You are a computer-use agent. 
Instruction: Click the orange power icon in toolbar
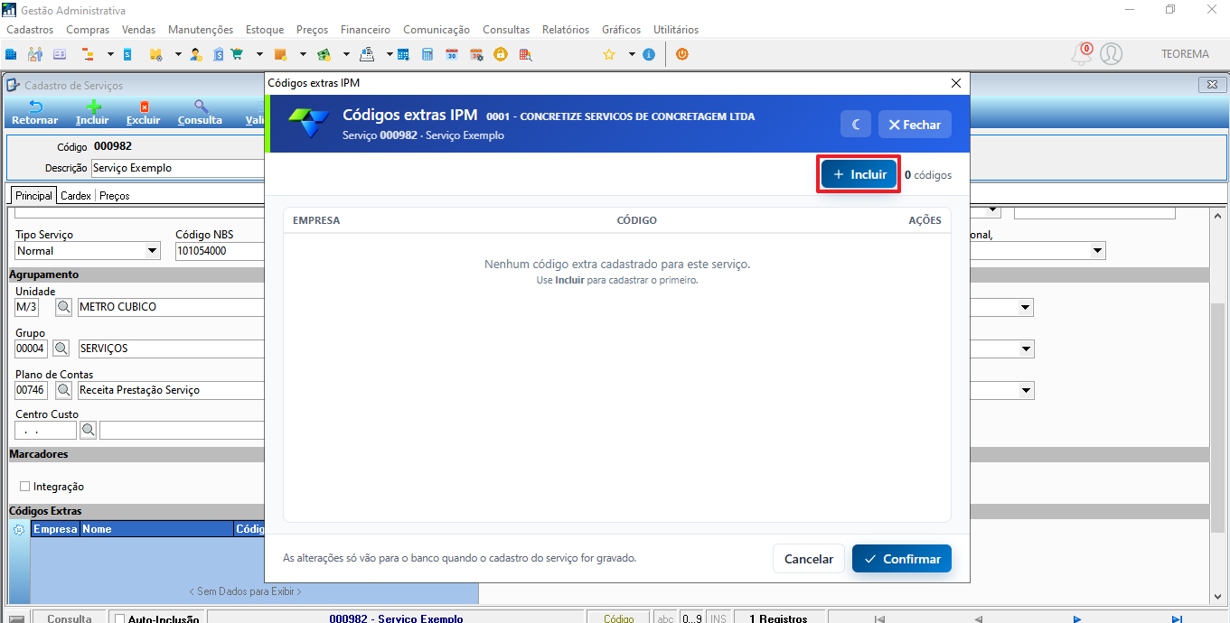682,54
